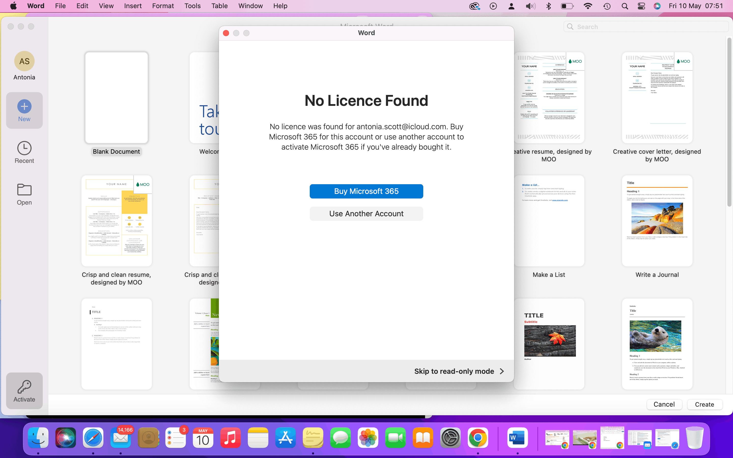The width and height of the screenshot is (733, 458).
Task: Open the Recent files clock icon
Action: click(24, 148)
